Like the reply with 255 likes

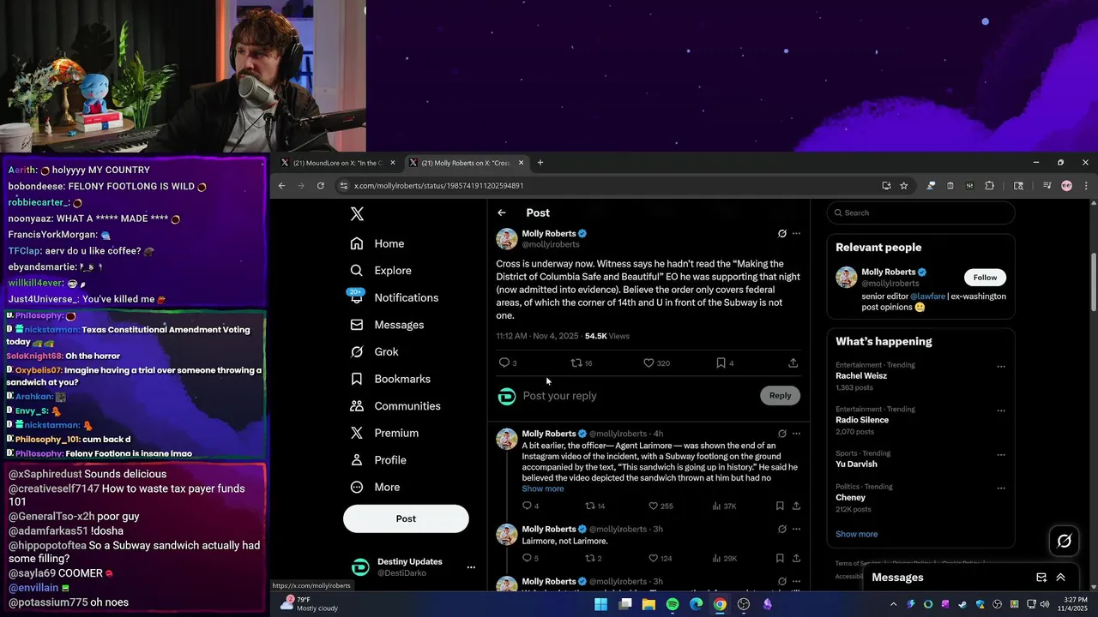[654, 506]
